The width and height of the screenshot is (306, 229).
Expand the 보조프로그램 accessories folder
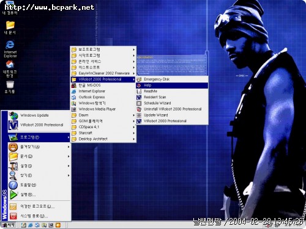click(103, 49)
